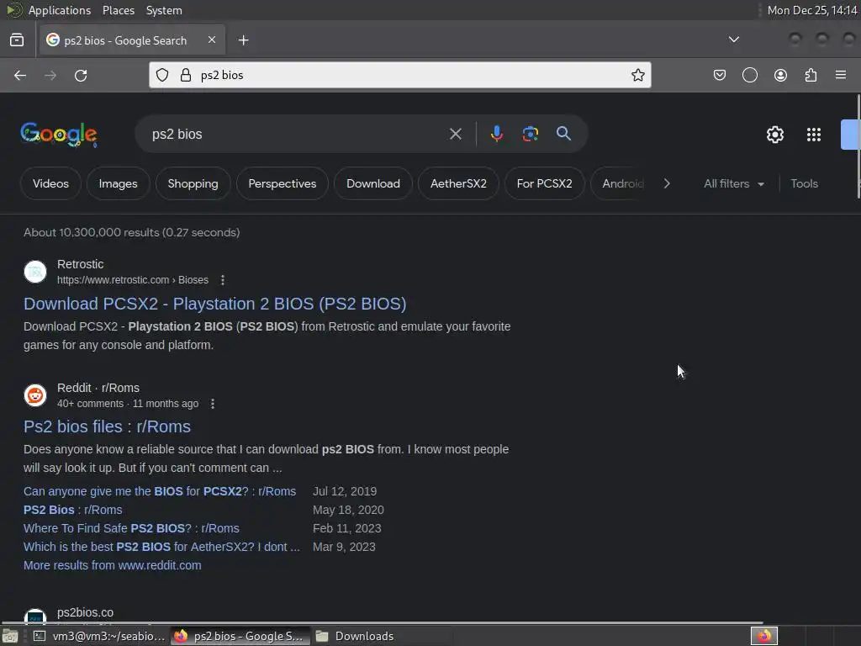Click the Google logo
The width and height of the screenshot is (861, 646).
(x=59, y=135)
